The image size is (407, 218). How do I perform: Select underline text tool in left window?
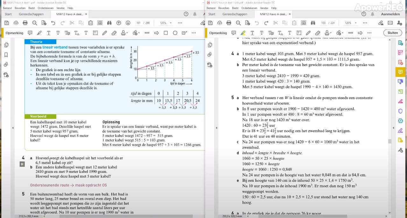[x=49, y=33]
